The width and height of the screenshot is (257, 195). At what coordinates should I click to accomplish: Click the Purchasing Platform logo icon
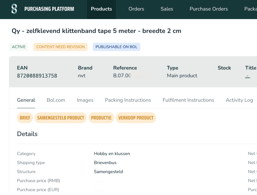pyautogui.click(x=14, y=9)
